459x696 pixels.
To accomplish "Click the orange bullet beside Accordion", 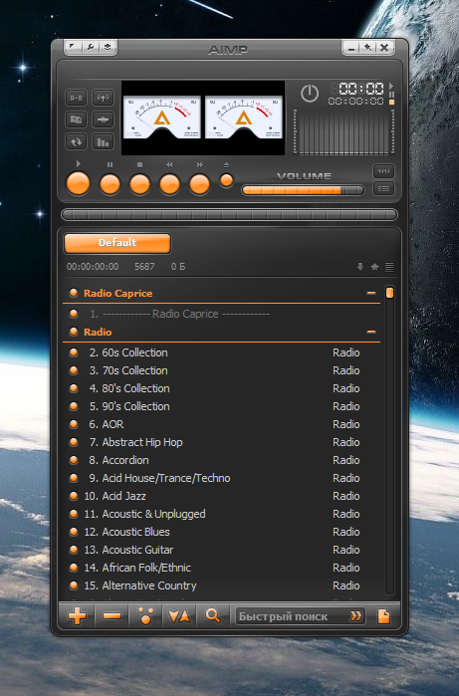I will [74, 460].
